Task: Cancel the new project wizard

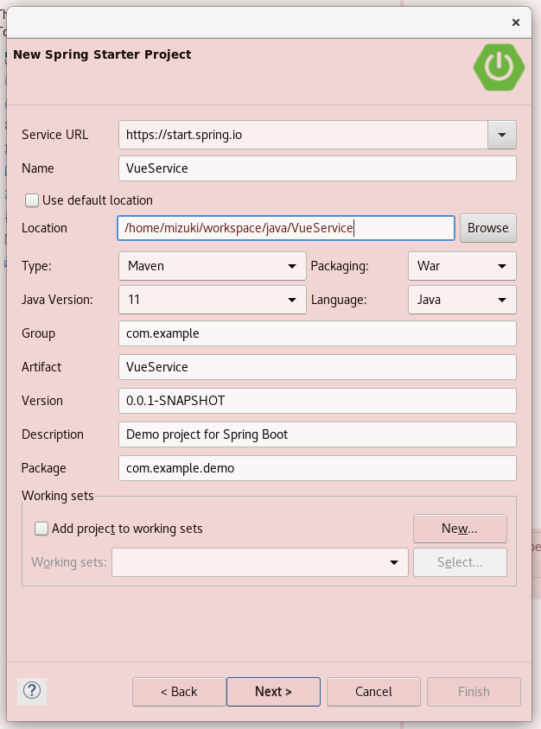Action: [373, 692]
